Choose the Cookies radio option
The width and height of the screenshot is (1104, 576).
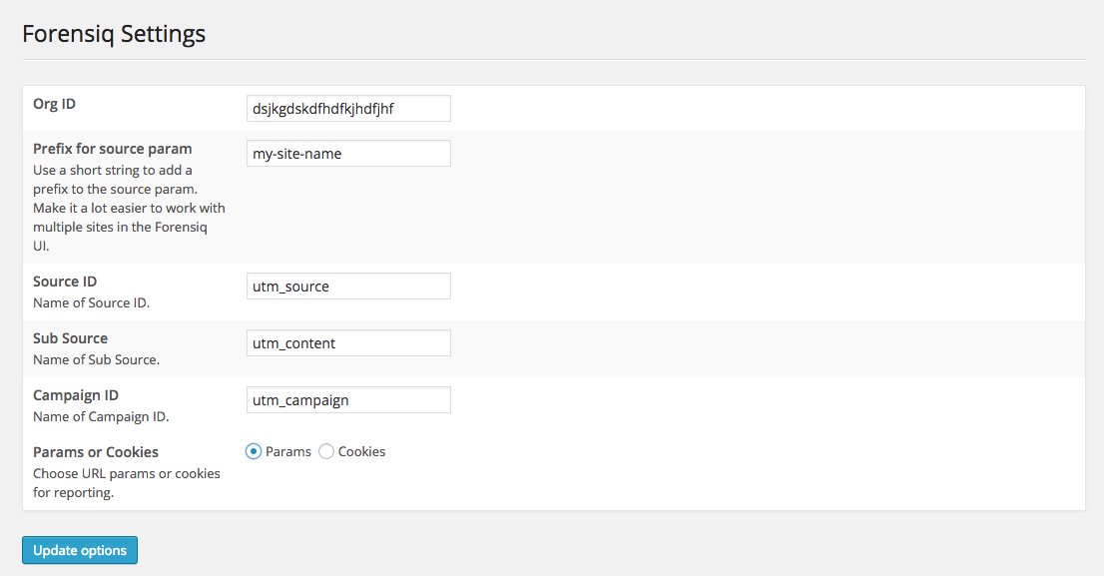(x=326, y=451)
